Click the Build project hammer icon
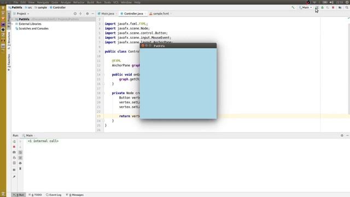 pyautogui.click(x=293, y=7)
